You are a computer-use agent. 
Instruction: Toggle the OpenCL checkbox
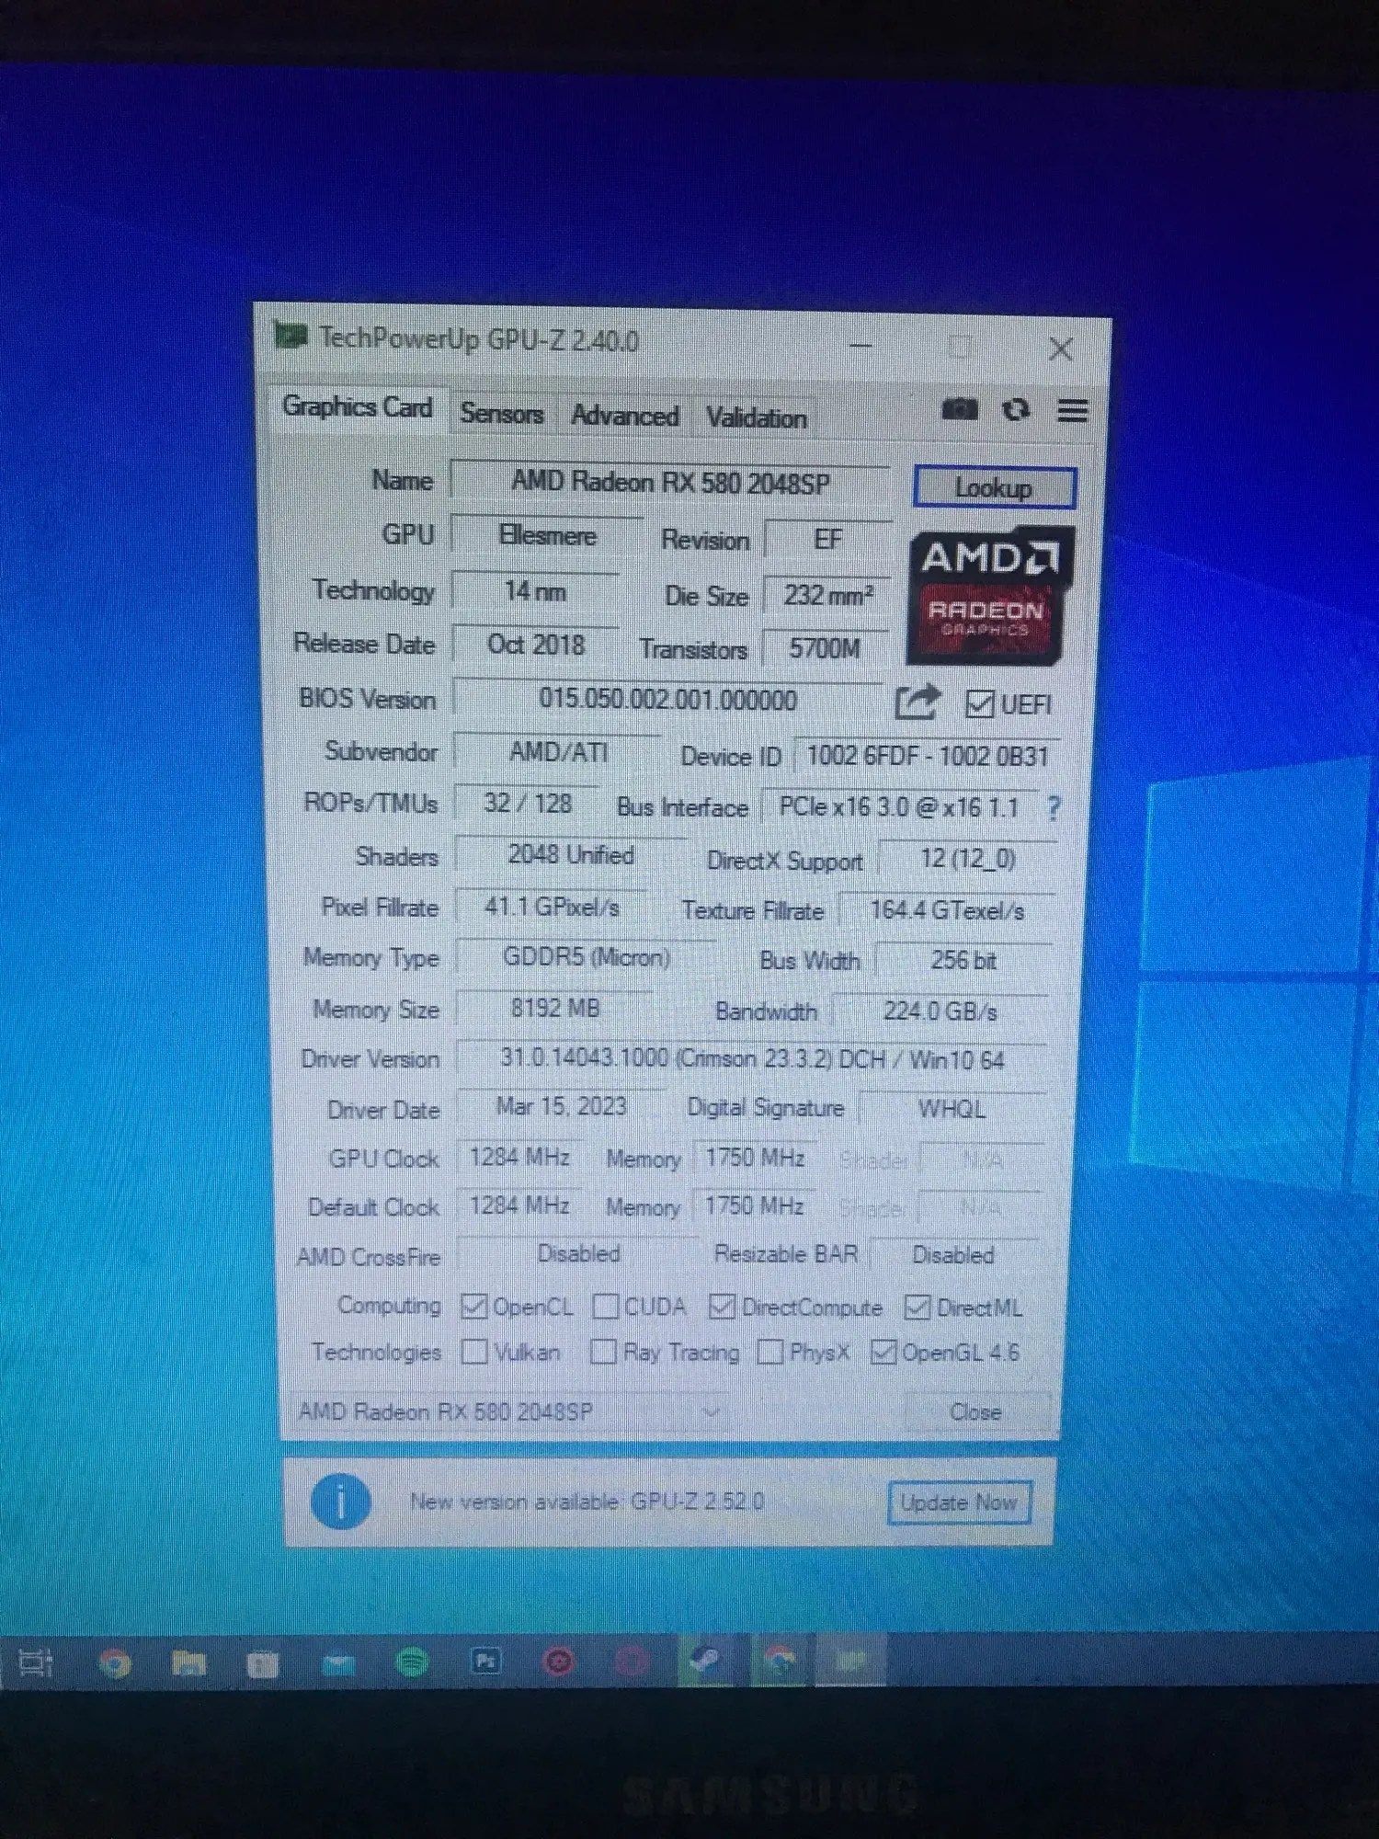(473, 1306)
